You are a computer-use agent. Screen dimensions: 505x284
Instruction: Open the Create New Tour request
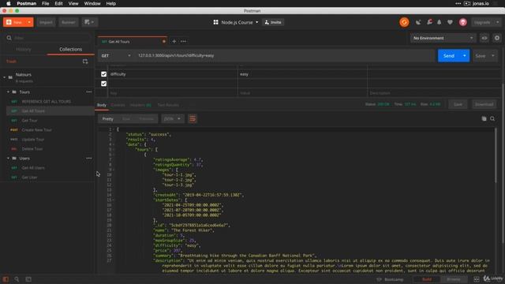click(x=37, y=129)
